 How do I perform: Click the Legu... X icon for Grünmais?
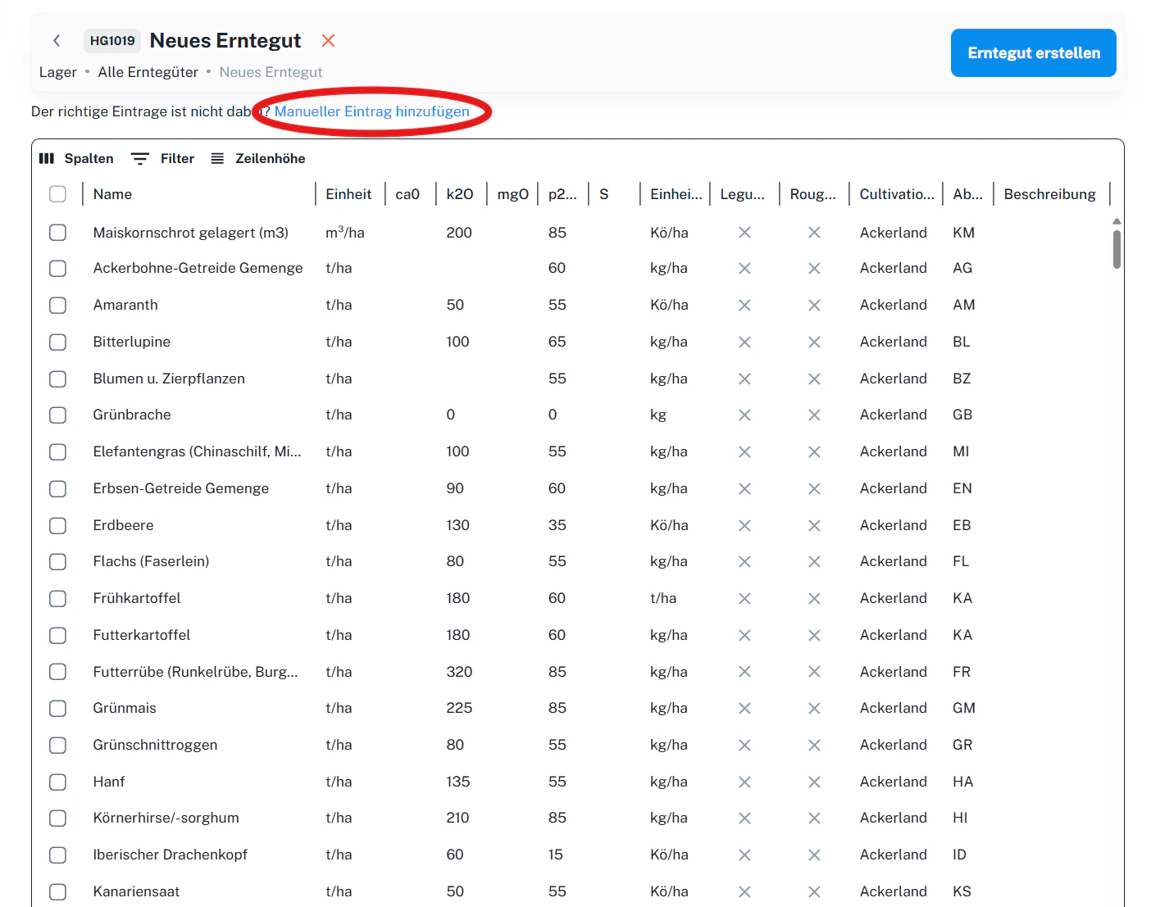click(x=744, y=708)
